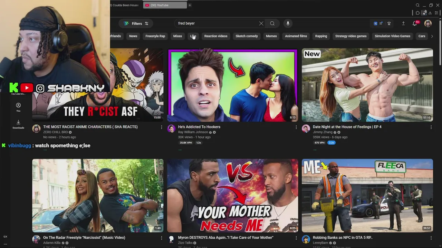Open the Date Night thumbnail marked New
This screenshot has width=442, height=248.
point(367,85)
